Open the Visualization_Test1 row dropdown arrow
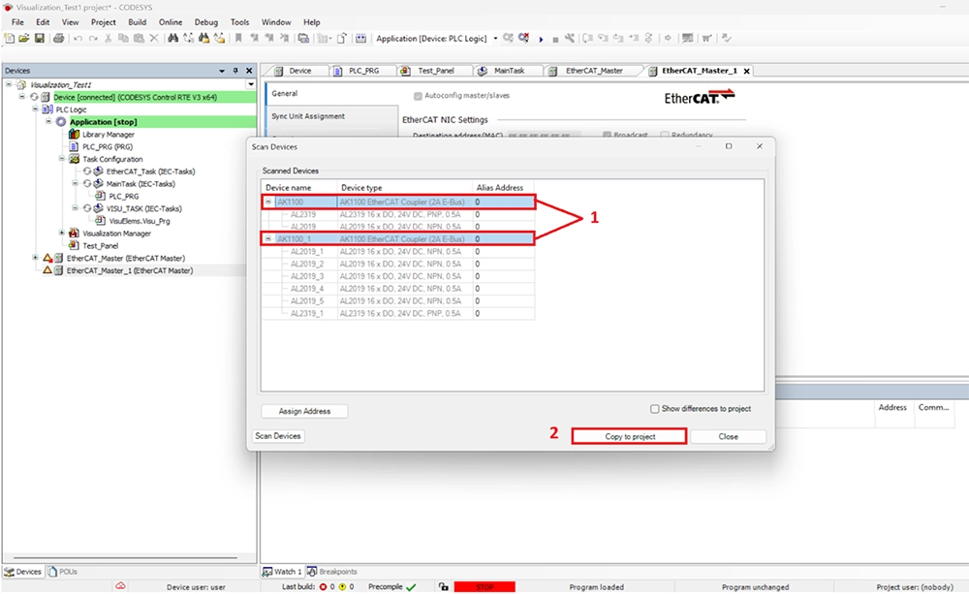 (250, 84)
